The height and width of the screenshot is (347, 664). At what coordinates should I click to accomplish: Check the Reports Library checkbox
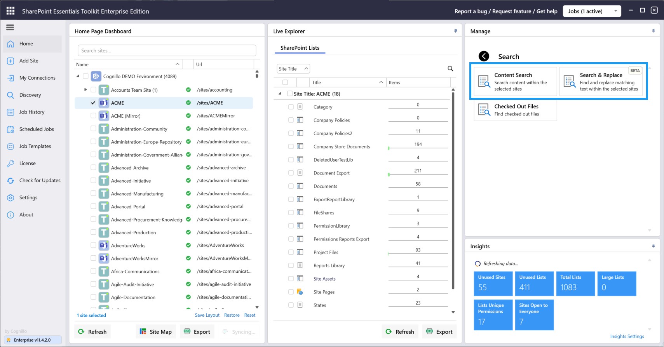[291, 265]
